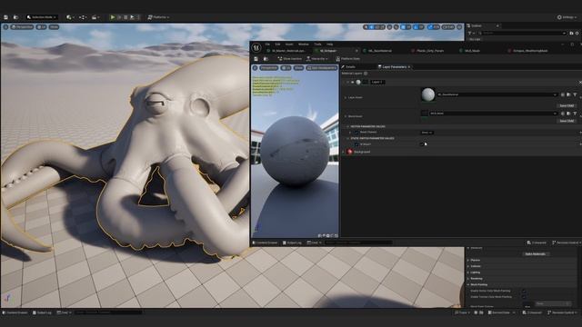Click the Show Inactive toolbar button
Screen dimensions: 582x327
point(289,59)
